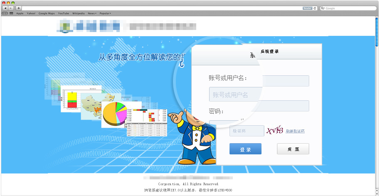Focus the 验证码 captcha input field
Screen dimensions: 380x196
[247, 131]
